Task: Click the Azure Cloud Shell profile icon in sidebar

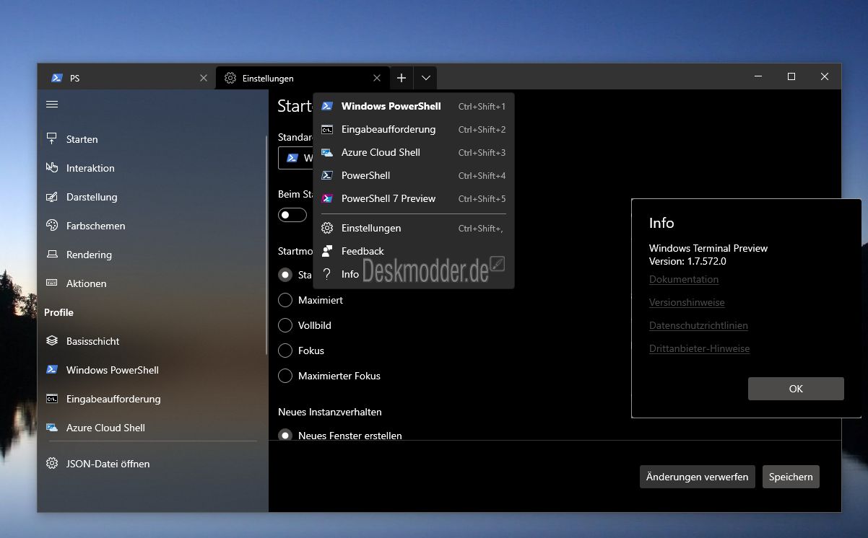Action: click(x=52, y=427)
